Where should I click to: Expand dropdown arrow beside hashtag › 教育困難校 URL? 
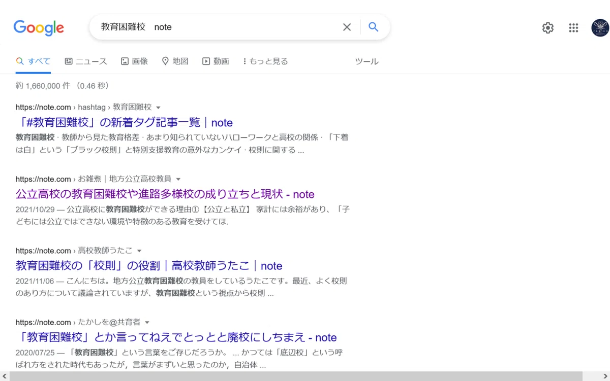tap(158, 108)
